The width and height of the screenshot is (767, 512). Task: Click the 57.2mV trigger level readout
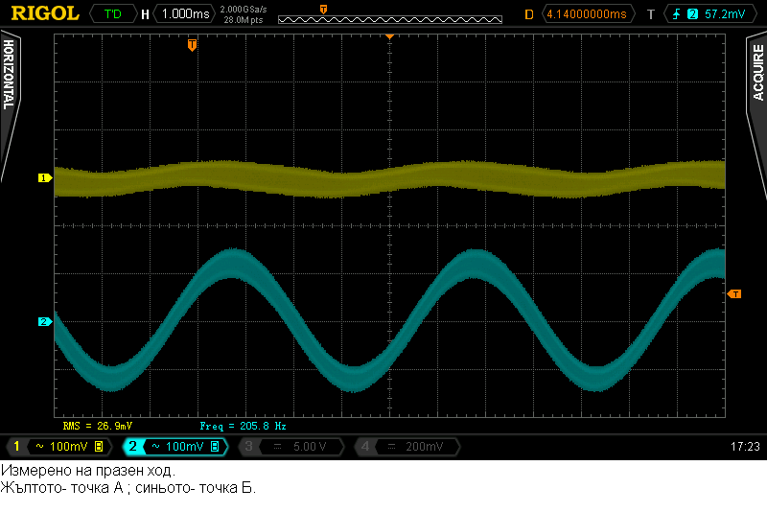(725, 14)
